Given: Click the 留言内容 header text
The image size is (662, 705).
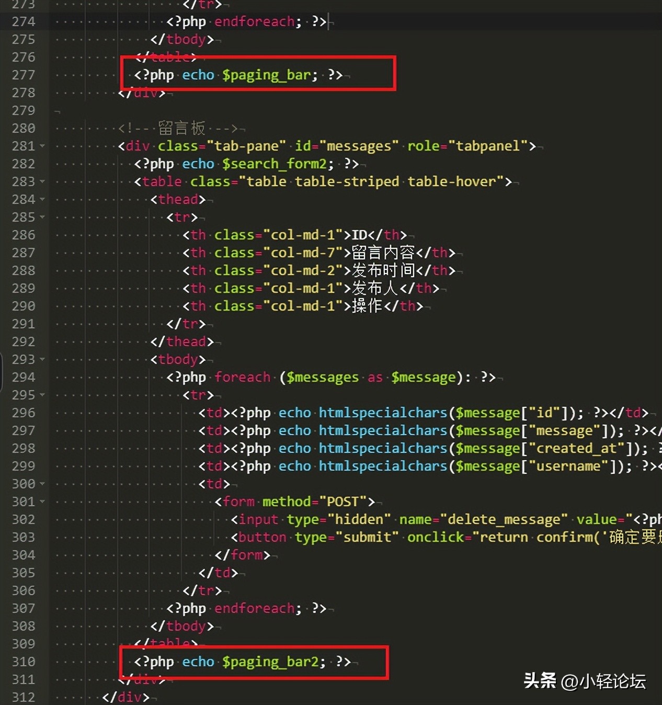Looking at the screenshot, I should 383,253.
